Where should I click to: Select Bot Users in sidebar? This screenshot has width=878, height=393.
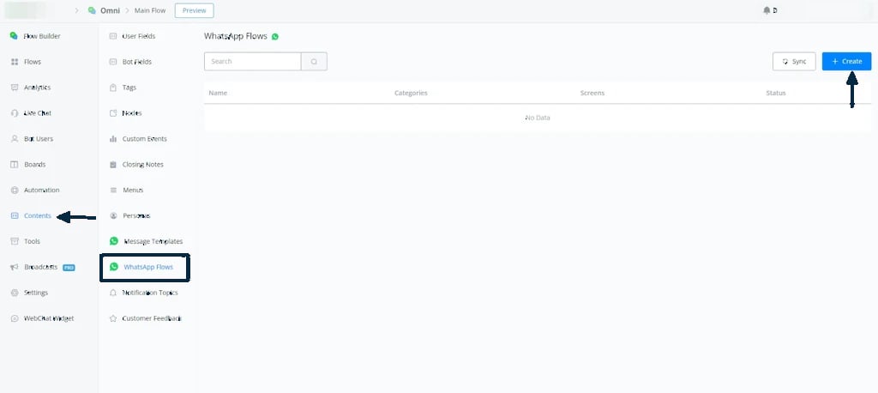(x=39, y=138)
